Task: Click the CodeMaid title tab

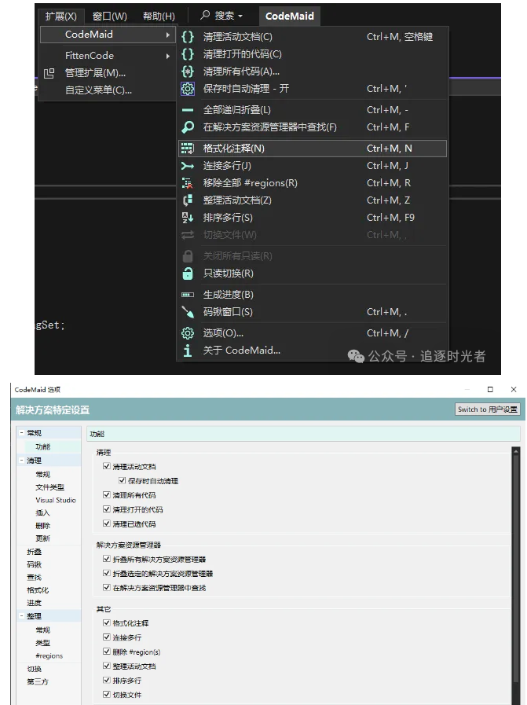Action: pyautogui.click(x=289, y=17)
